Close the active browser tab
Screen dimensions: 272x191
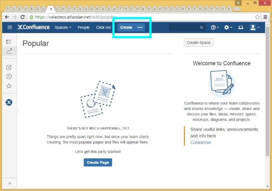pos(51,9)
